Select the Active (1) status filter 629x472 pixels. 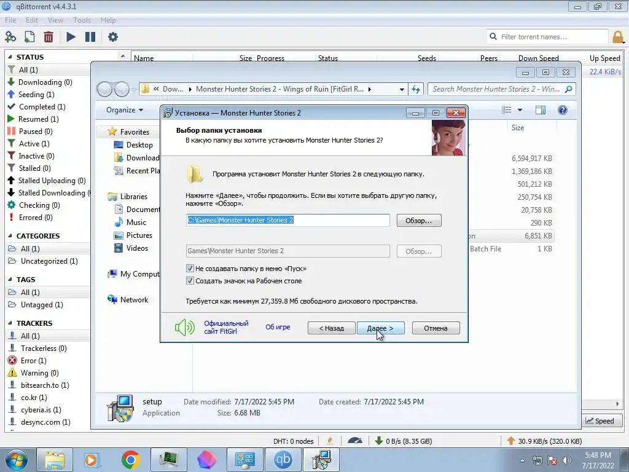pos(34,144)
